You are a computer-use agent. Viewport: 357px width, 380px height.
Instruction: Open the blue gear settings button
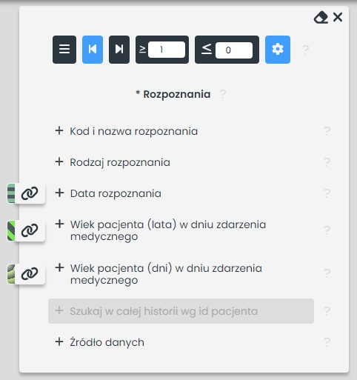click(x=278, y=50)
